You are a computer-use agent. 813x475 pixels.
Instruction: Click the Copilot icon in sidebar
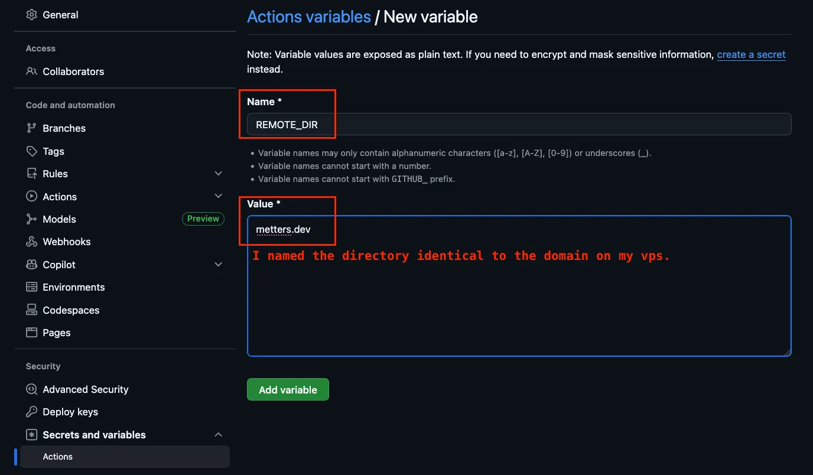(x=32, y=265)
